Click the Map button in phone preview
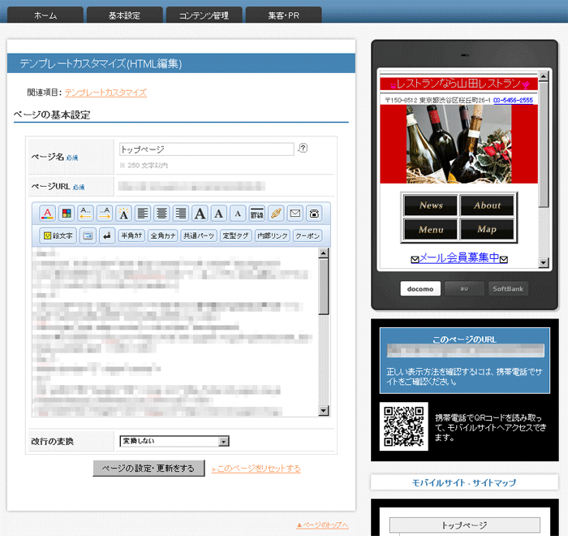 (x=487, y=229)
